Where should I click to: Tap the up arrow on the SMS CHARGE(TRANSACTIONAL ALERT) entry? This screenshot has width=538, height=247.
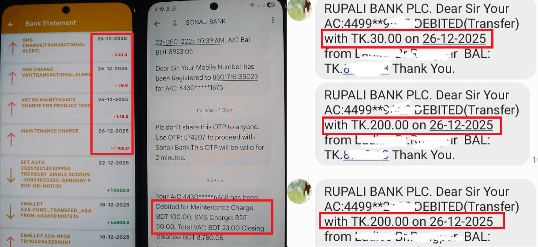point(11,48)
